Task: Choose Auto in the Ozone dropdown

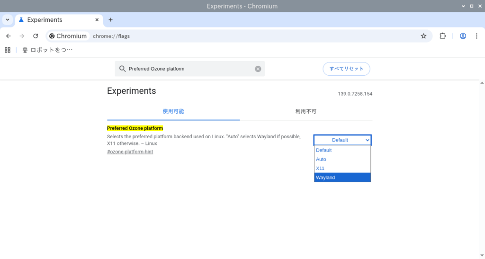Action: tap(342, 160)
